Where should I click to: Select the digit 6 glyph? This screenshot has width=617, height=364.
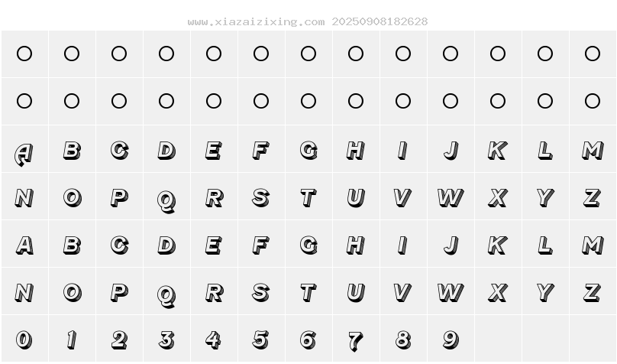[x=308, y=339]
